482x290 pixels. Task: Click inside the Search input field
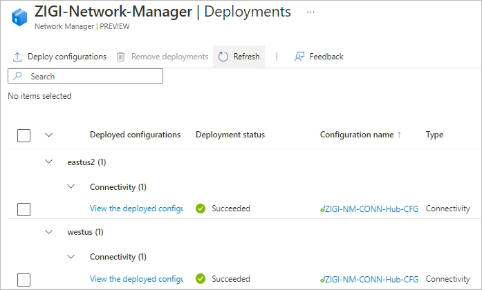[86, 76]
